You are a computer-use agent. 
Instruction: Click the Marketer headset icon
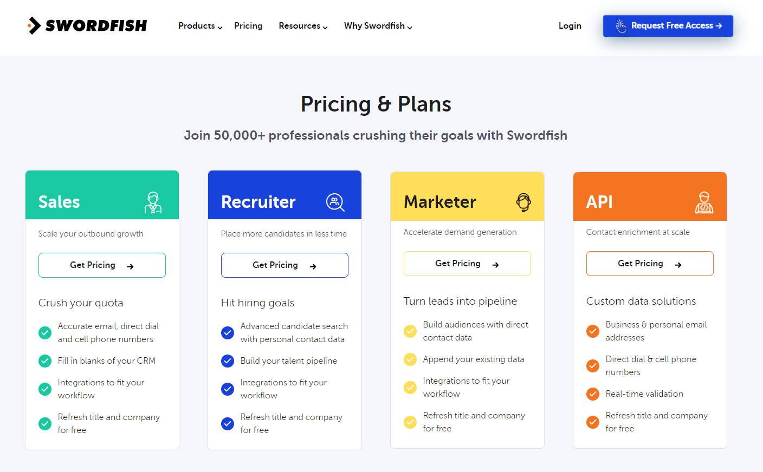(x=523, y=202)
